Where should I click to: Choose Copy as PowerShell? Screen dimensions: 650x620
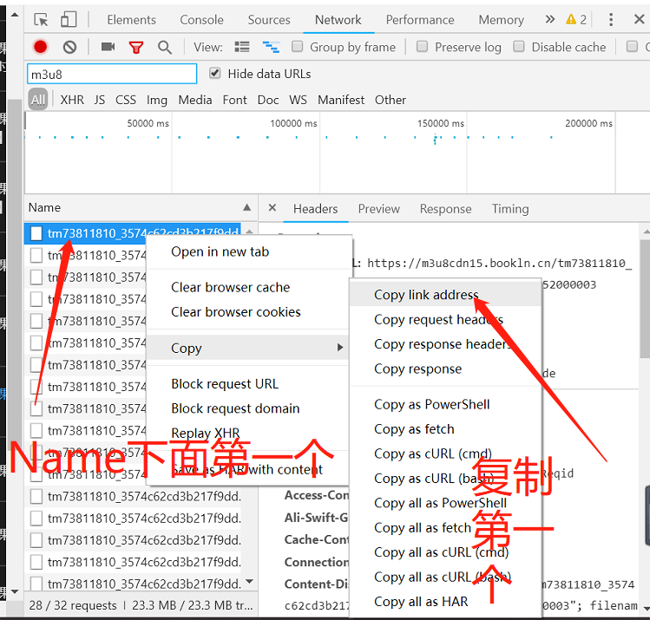tap(446, 404)
